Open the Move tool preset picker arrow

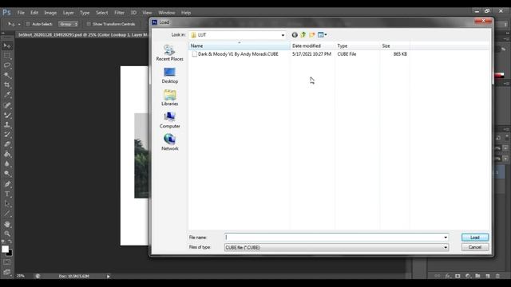click(x=19, y=24)
